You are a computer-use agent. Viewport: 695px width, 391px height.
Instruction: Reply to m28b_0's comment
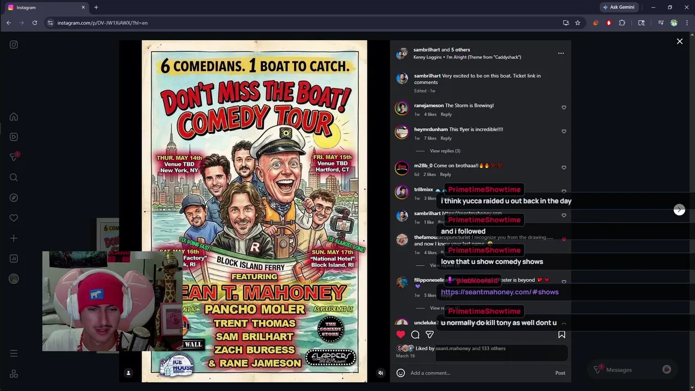(x=446, y=175)
